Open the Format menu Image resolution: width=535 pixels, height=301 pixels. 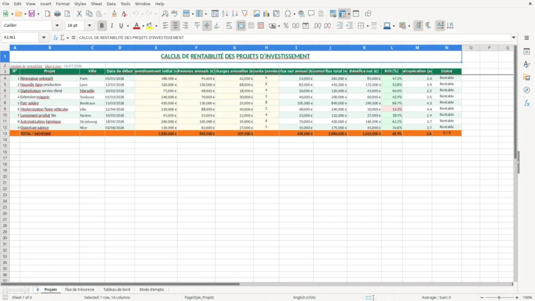(63, 4)
